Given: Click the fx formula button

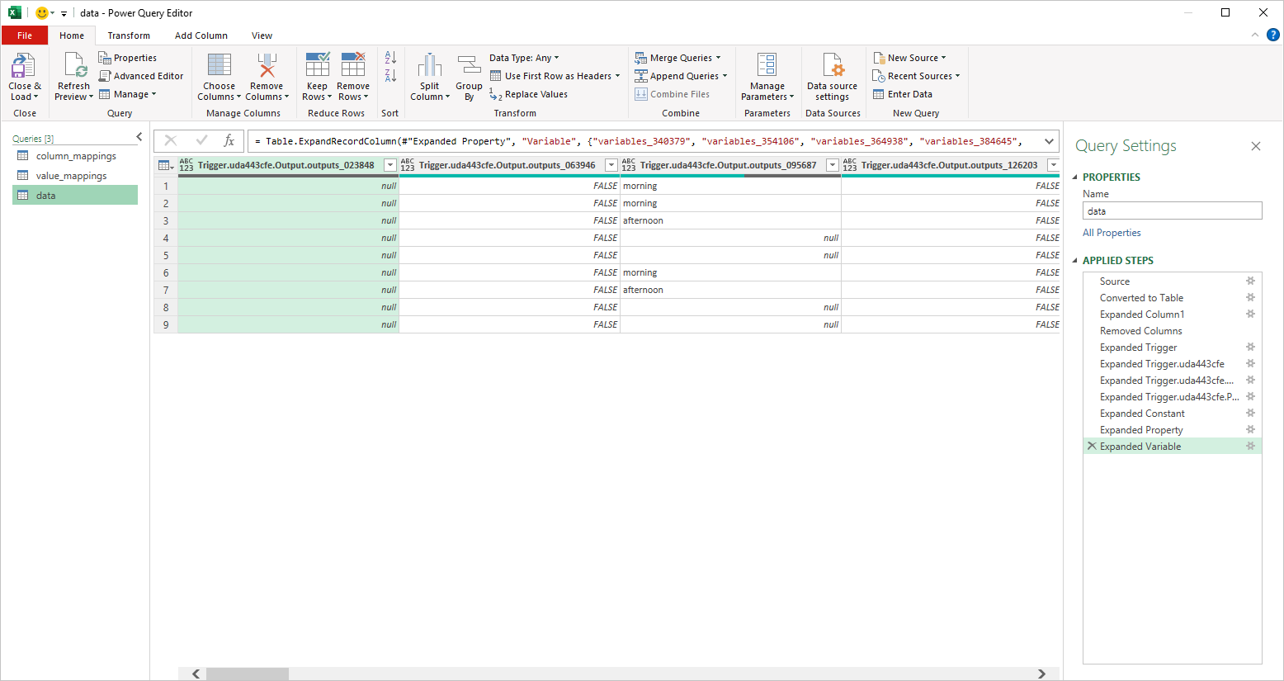Looking at the screenshot, I should pos(229,141).
